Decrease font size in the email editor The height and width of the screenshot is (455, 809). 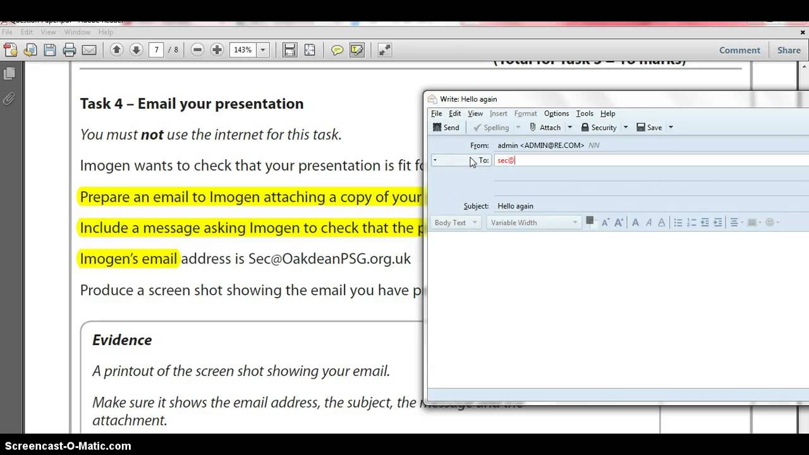(605, 222)
